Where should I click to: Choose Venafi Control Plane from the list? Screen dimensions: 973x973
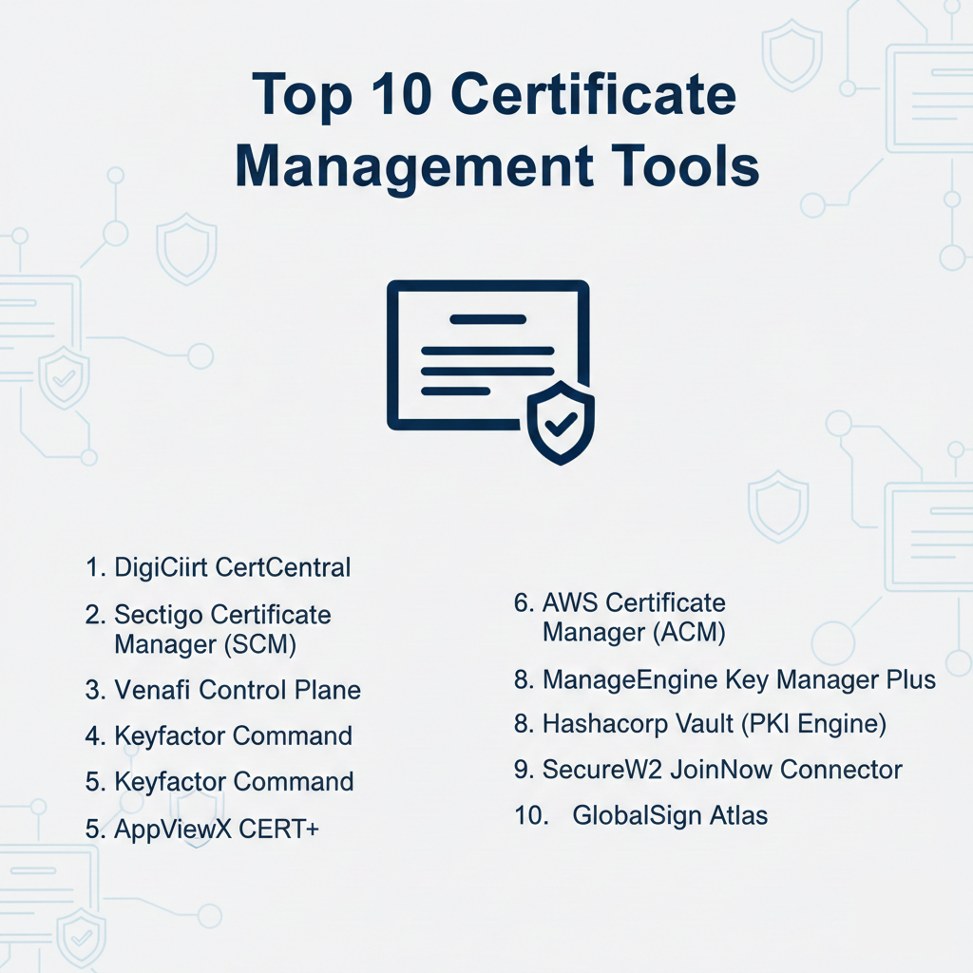pos(223,690)
